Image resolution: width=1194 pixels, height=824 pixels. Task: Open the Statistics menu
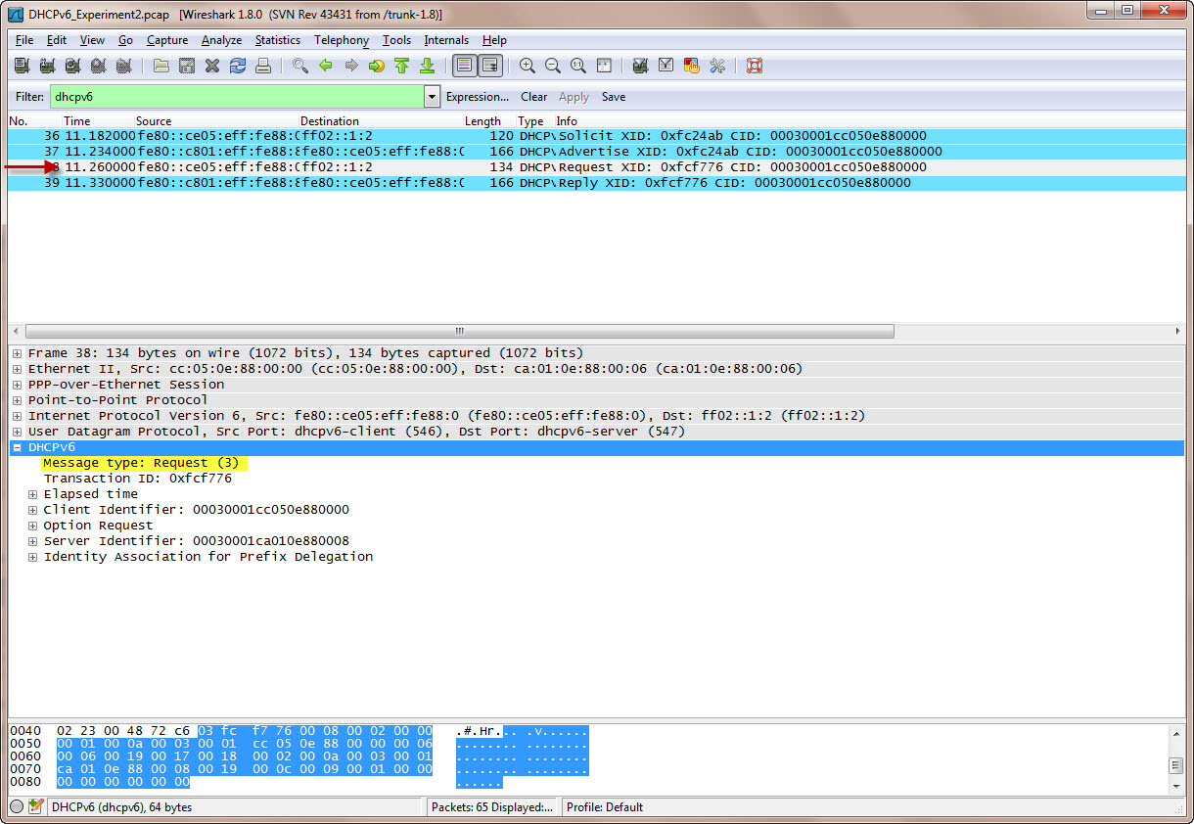[x=277, y=40]
